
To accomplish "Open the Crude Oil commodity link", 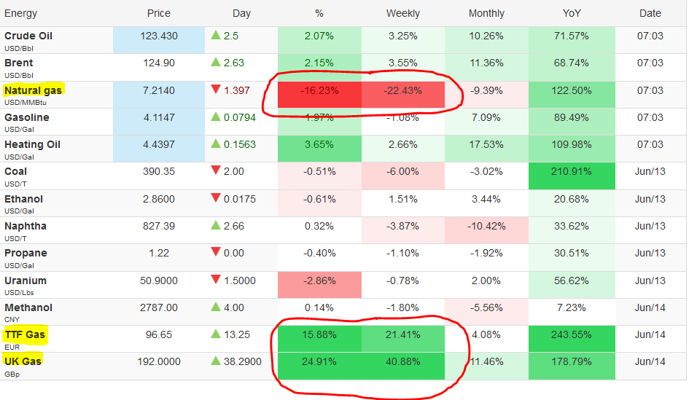I will point(28,36).
